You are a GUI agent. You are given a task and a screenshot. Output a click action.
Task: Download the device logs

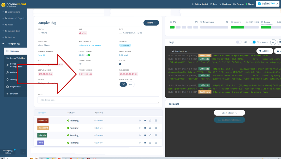[273, 42]
